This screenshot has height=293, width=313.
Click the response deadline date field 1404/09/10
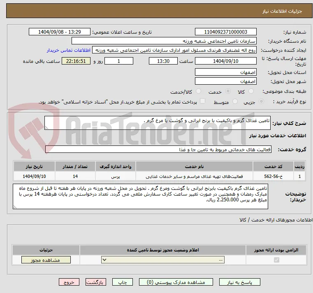click(225, 61)
